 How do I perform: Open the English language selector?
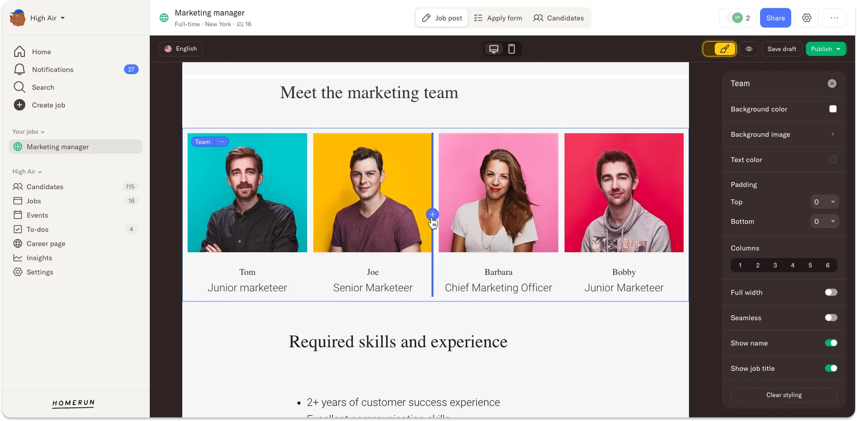180,49
